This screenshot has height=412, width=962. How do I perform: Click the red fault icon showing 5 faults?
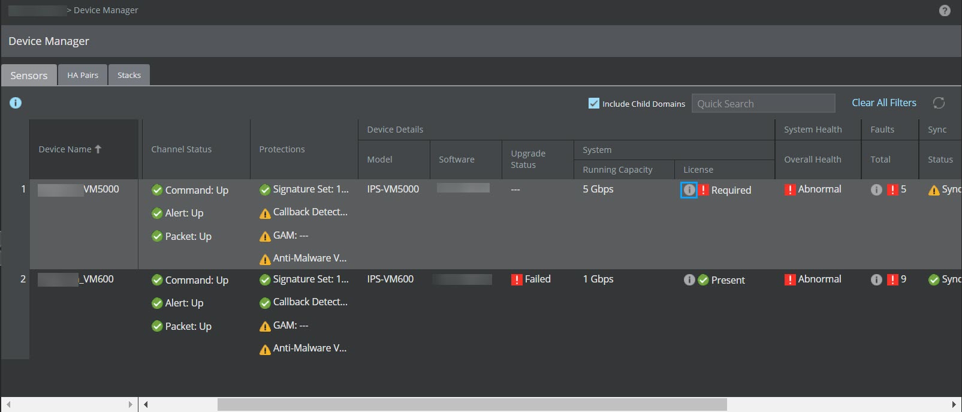[892, 190]
